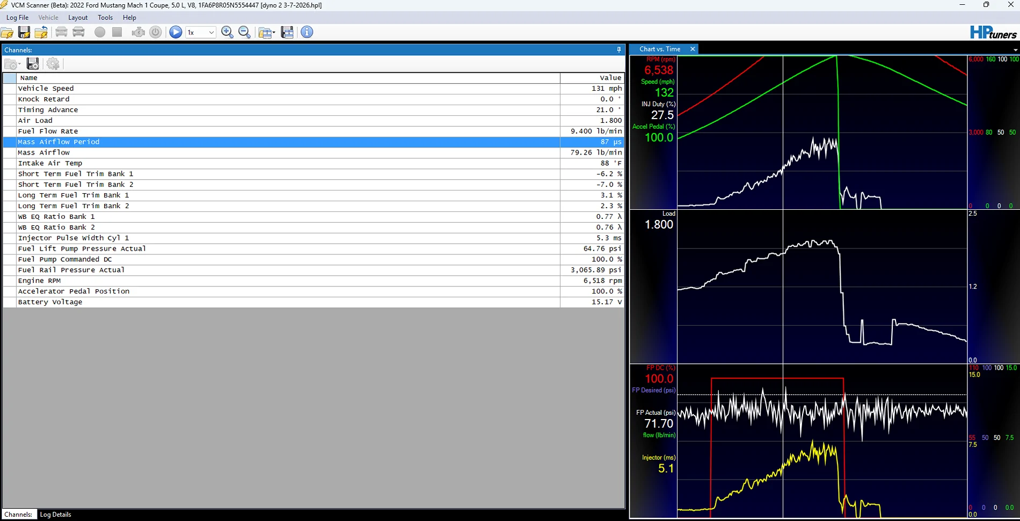Open the Log File menu

click(18, 18)
